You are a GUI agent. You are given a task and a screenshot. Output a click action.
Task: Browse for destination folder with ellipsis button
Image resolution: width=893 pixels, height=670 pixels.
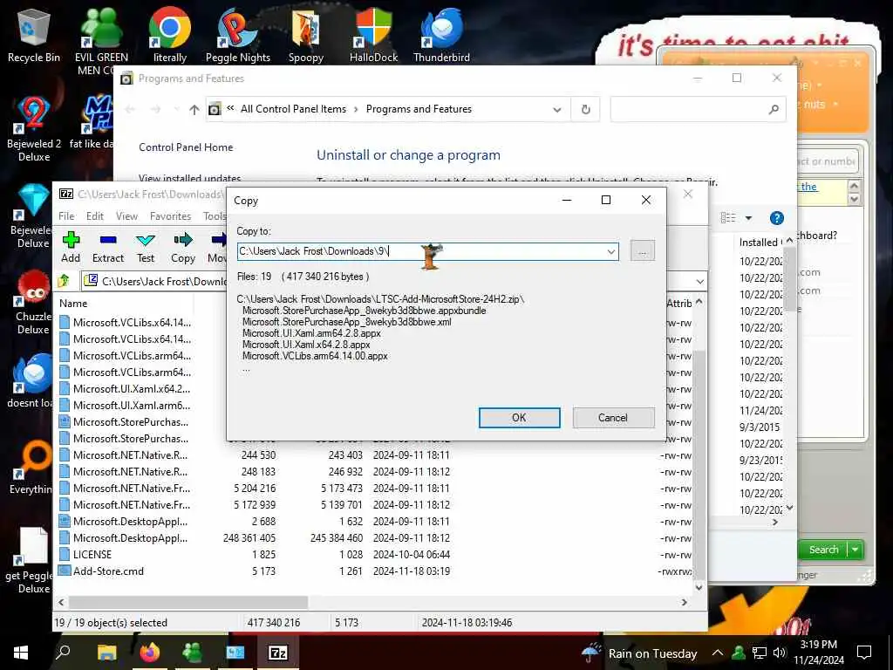[x=643, y=250]
